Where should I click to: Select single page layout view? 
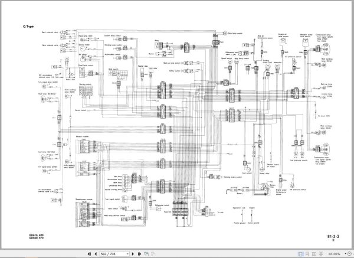click(300, 254)
